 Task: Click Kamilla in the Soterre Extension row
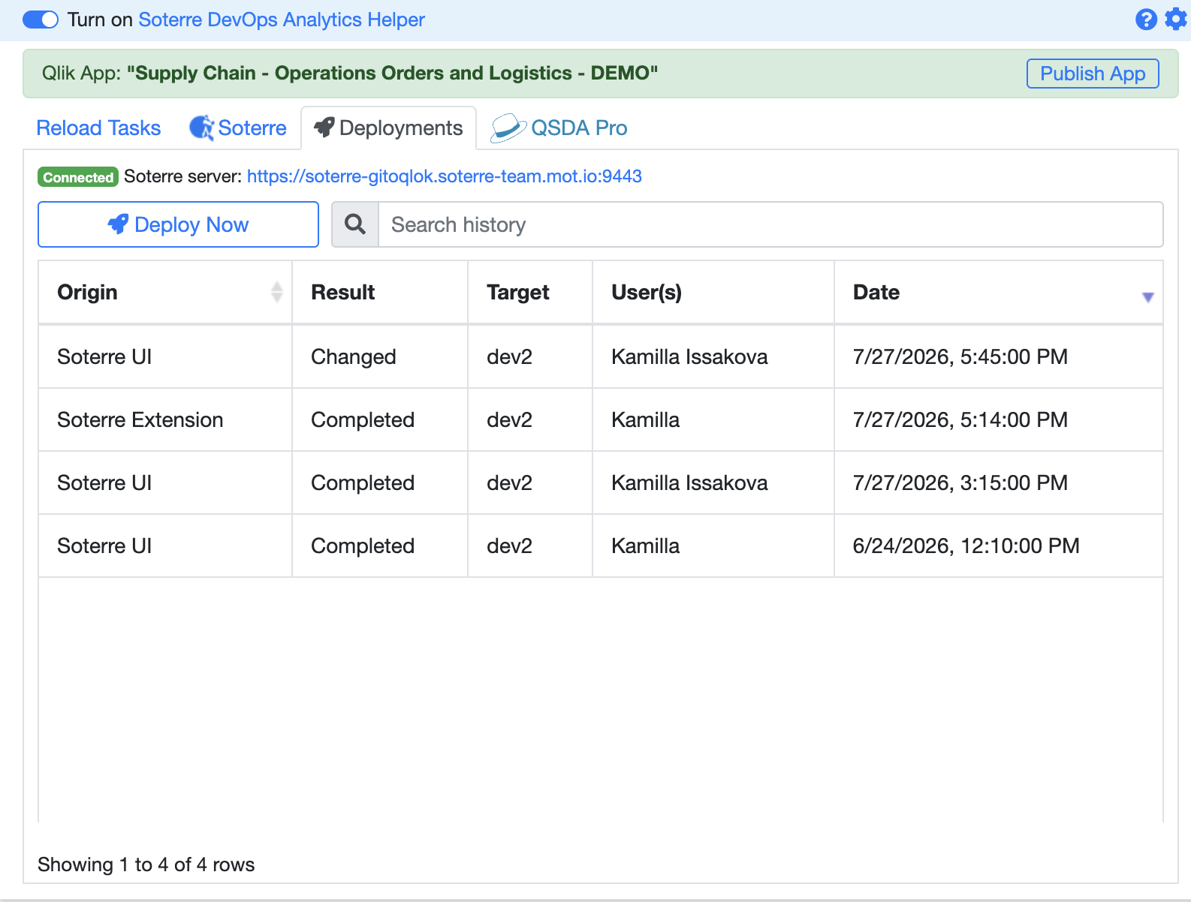646,420
